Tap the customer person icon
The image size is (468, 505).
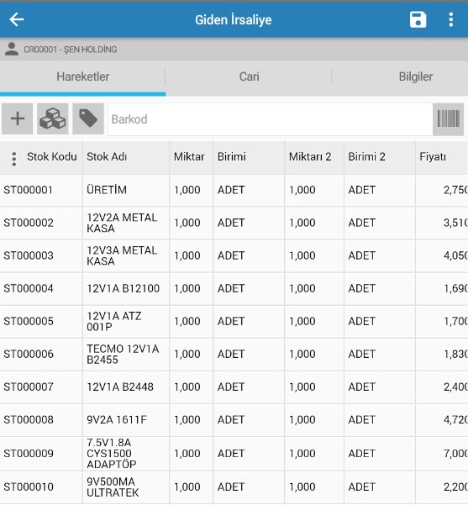[x=12, y=49]
